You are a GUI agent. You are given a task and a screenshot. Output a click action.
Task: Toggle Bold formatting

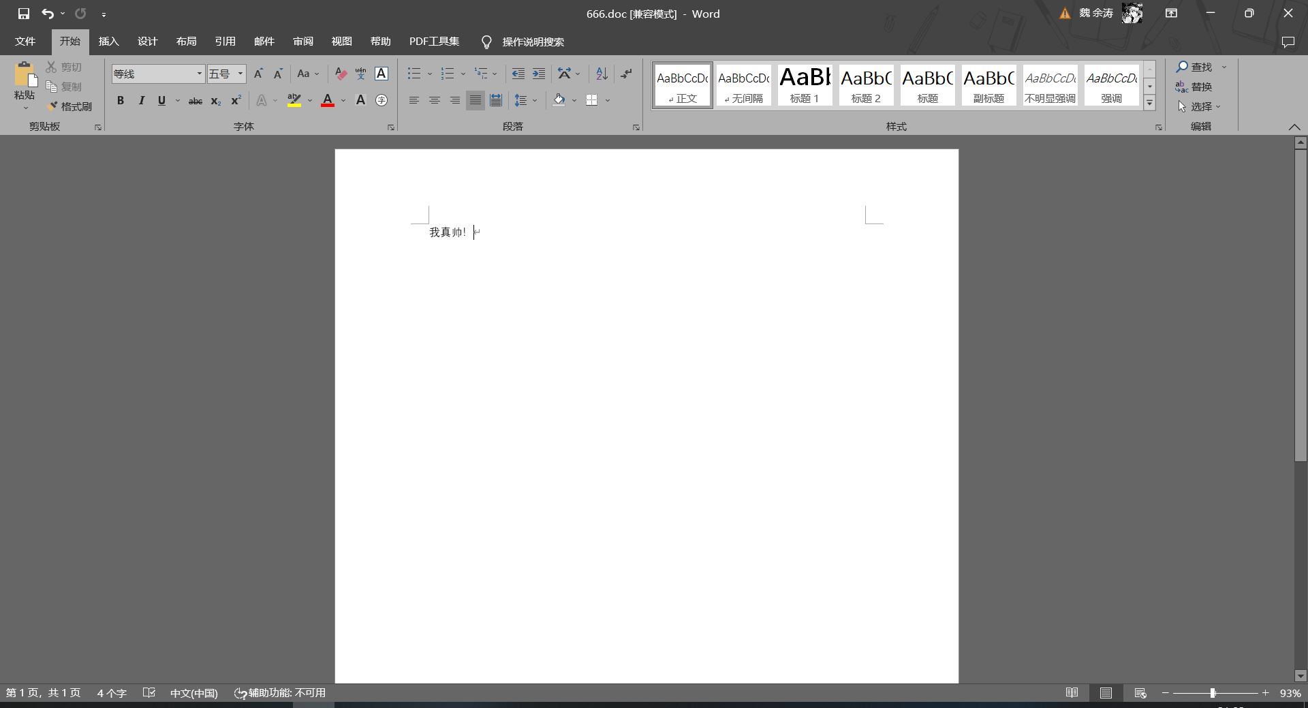[x=121, y=101]
